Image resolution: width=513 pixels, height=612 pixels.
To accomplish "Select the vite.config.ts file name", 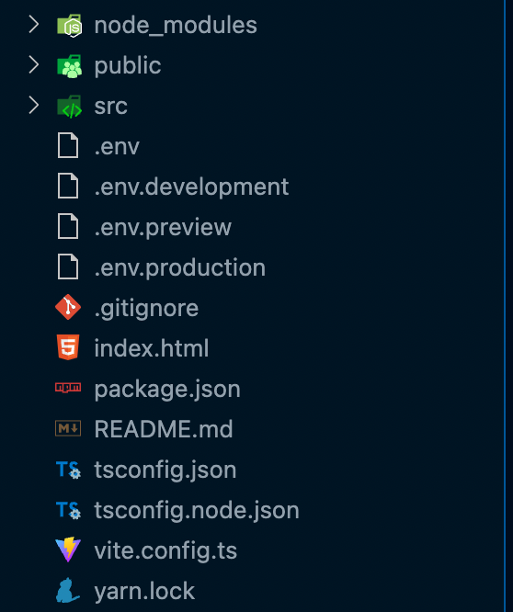I will point(165,550).
